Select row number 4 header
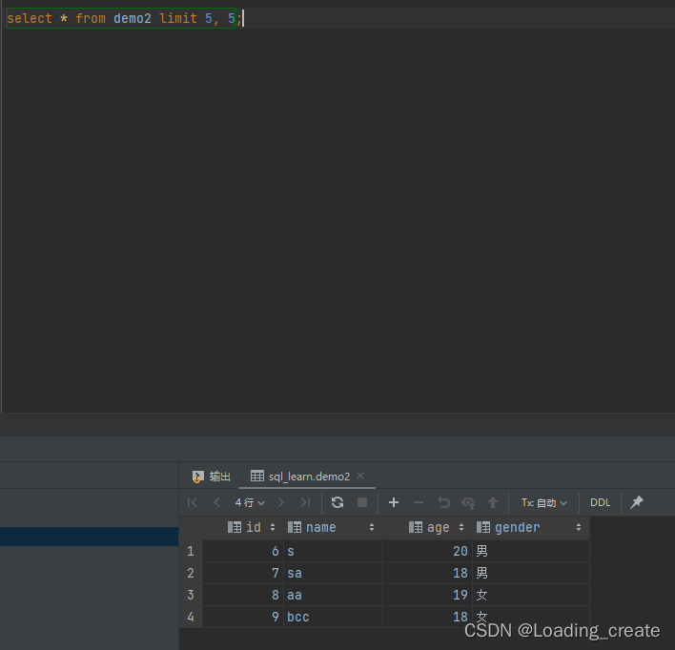 pos(191,617)
